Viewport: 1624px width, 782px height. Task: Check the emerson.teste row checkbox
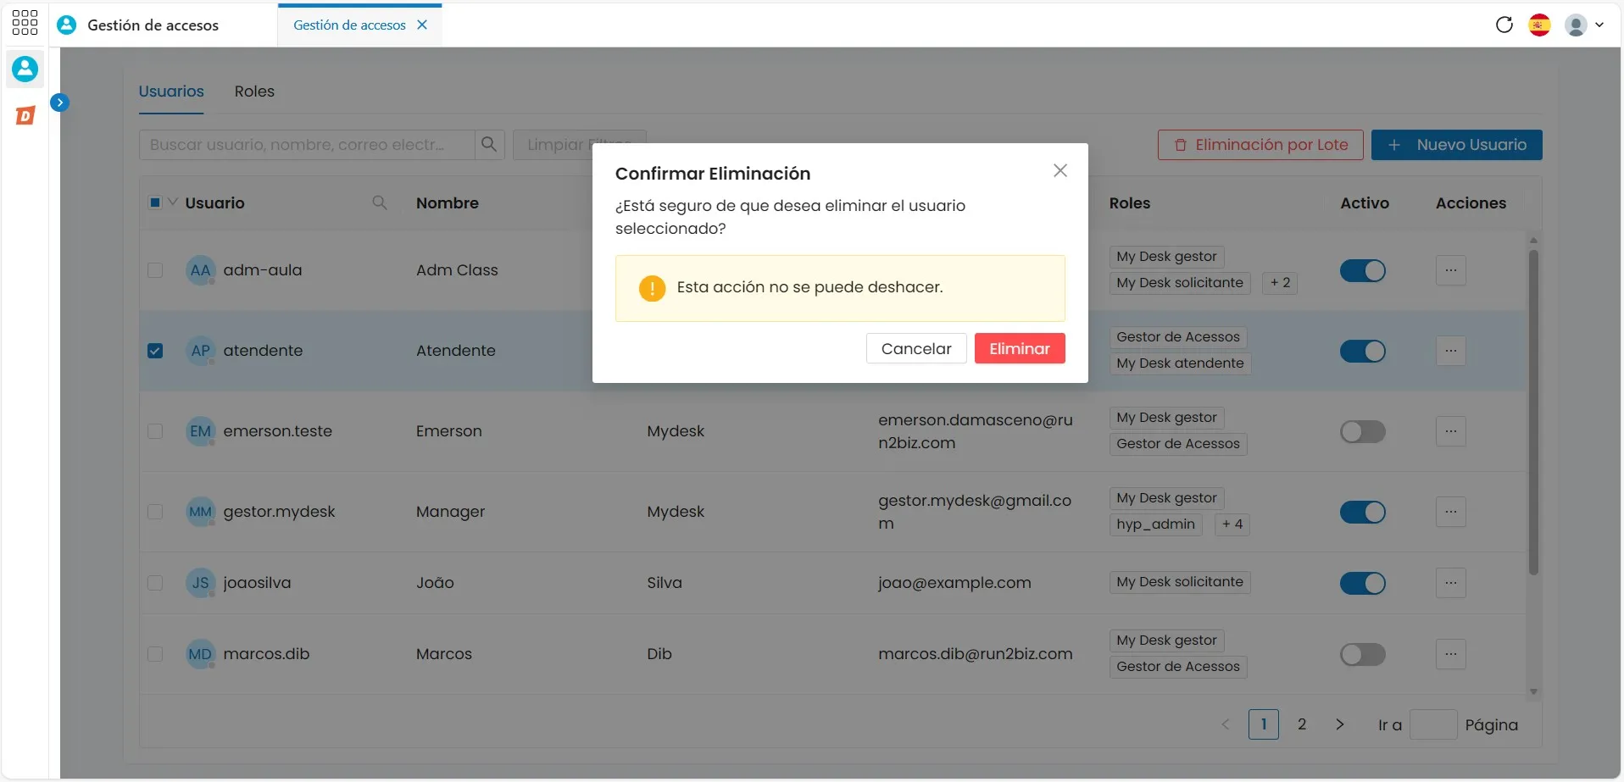point(155,431)
